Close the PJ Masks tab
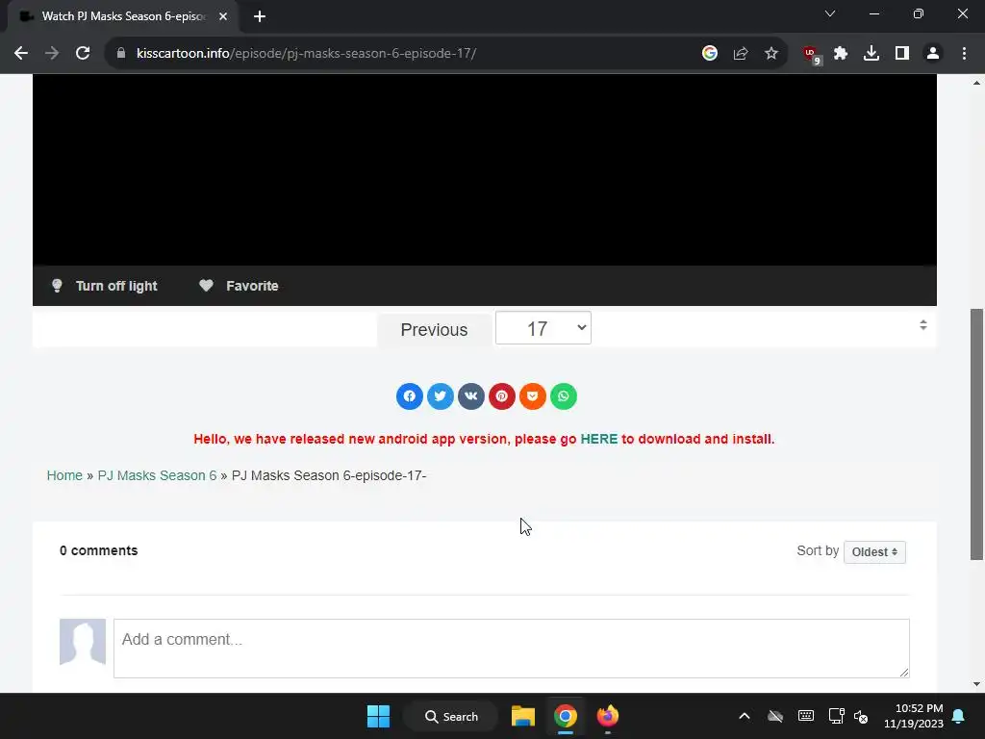This screenshot has height=739, width=985. coord(223,16)
